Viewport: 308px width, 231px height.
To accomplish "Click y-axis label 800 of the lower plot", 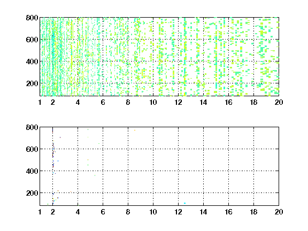I will [32, 127].
